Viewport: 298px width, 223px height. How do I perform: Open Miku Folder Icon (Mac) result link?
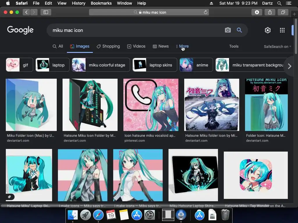click(x=30, y=136)
